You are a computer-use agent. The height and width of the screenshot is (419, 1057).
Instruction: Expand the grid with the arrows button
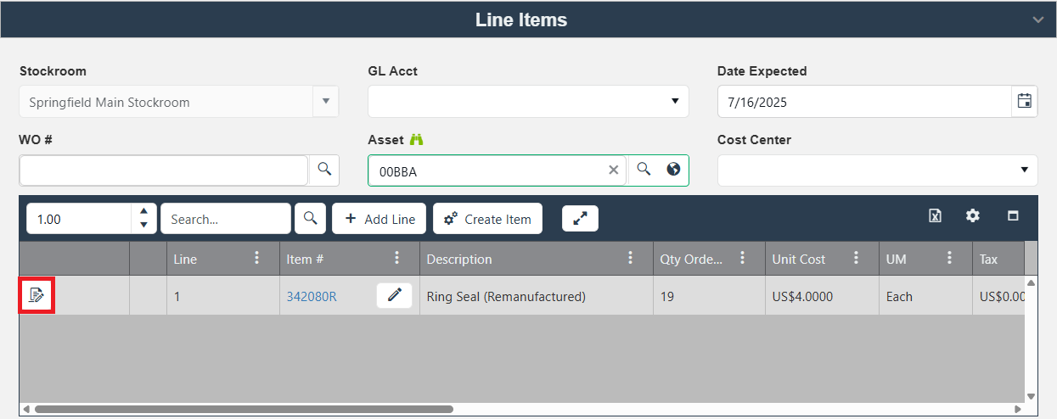coord(580,218)
